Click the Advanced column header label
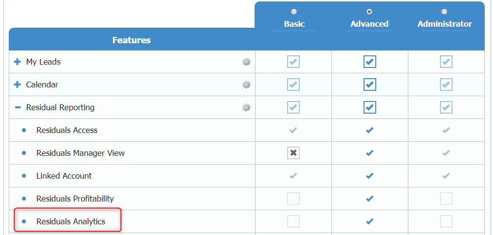 coord(369,24)
